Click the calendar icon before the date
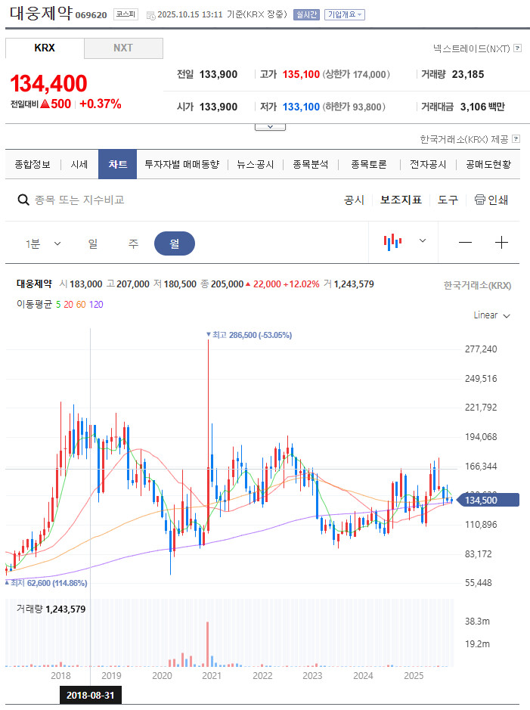 tap(150, 15)
